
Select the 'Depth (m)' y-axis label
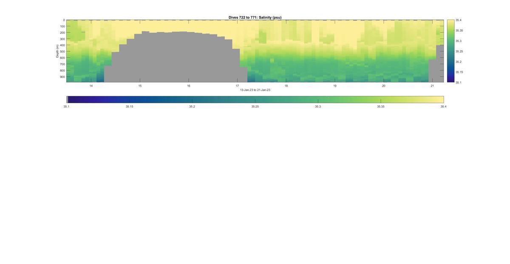57,51
